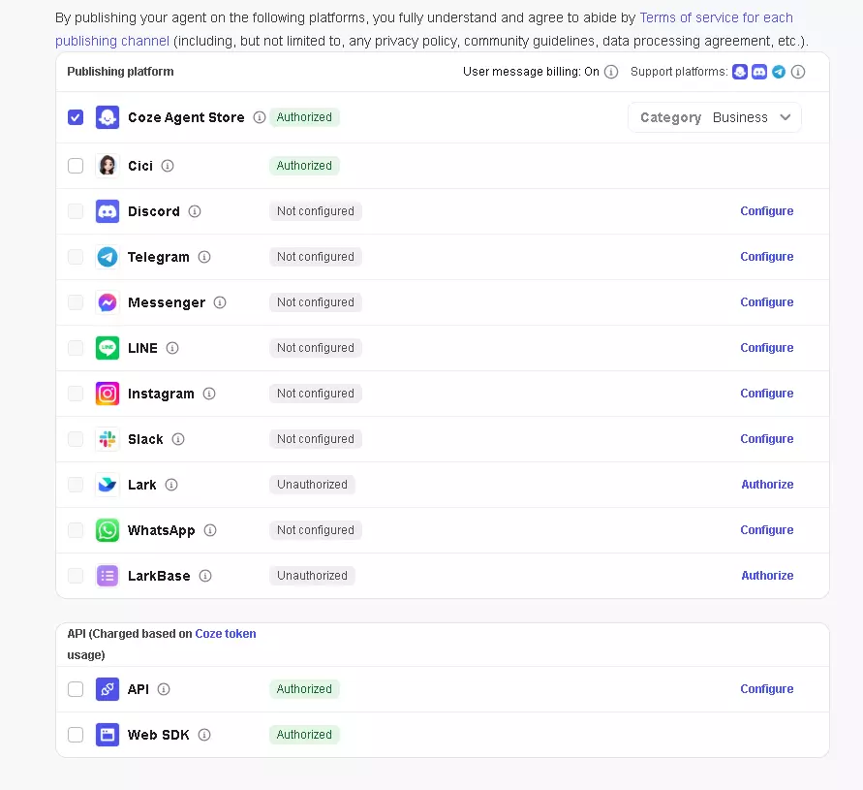Tick the Web SDK checkbox
The height and width of the screenshot is (790, 863).
click(x=76, y=735)
